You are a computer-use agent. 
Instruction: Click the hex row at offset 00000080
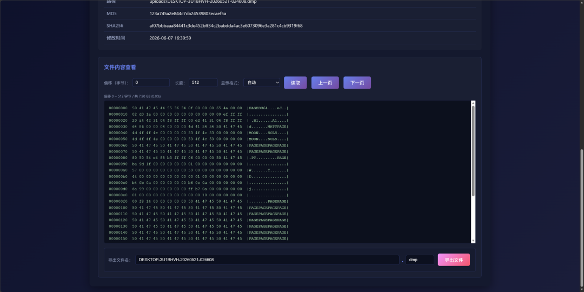[198, 158]
